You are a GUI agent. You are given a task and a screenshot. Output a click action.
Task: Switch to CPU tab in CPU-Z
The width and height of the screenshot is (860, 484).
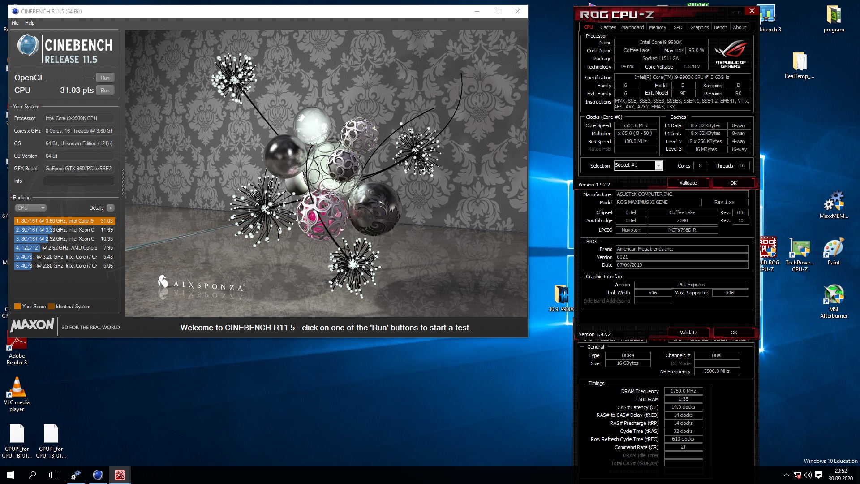tap(588, 27)
